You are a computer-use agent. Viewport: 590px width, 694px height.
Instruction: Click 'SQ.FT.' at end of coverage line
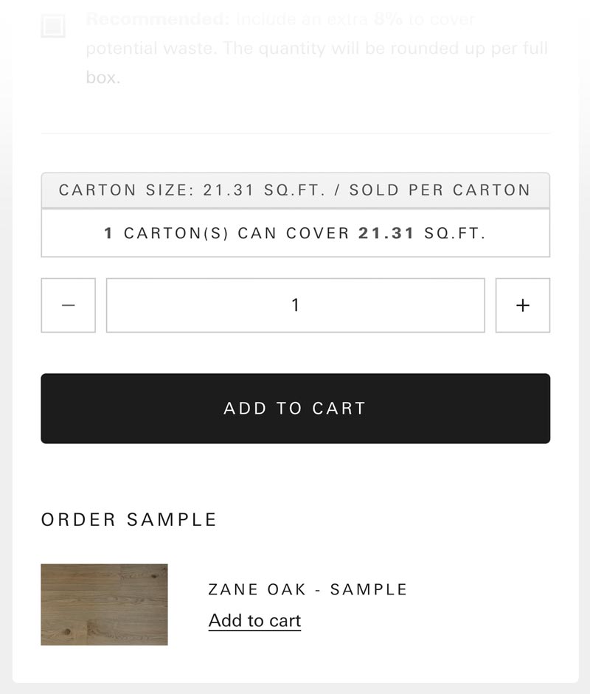click(455, 234)
